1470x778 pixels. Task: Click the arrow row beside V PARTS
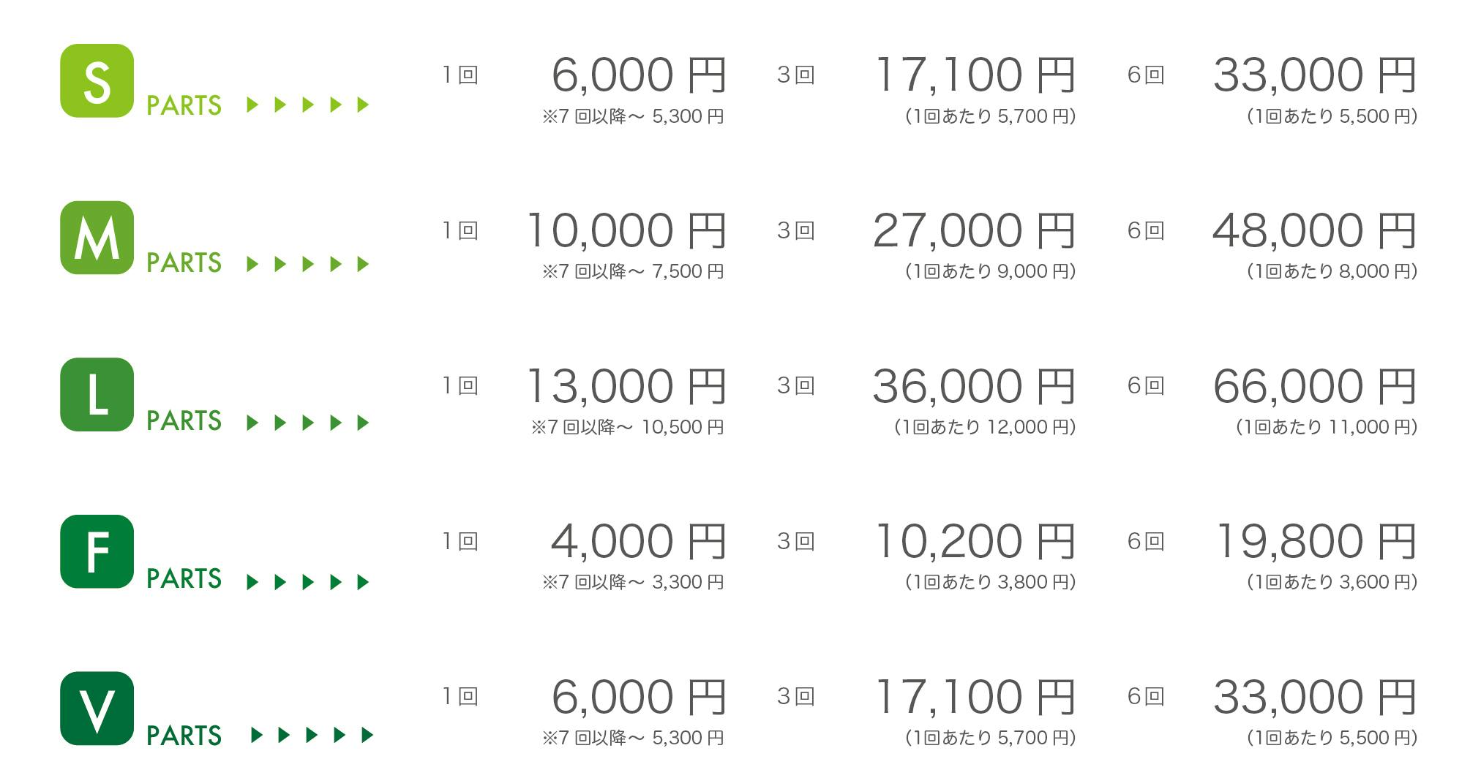pyautogui.click(x=312, y=735)
